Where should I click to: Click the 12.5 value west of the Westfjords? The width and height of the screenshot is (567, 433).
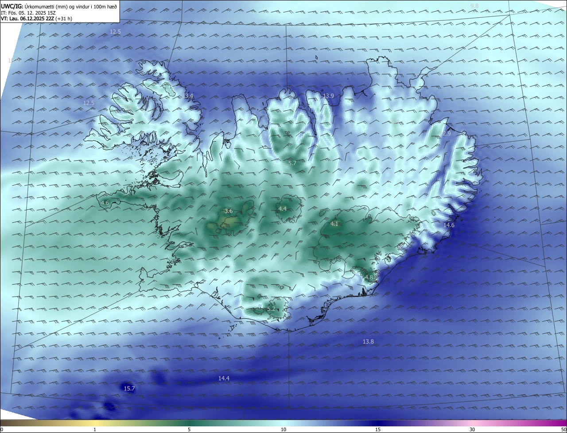89,103
